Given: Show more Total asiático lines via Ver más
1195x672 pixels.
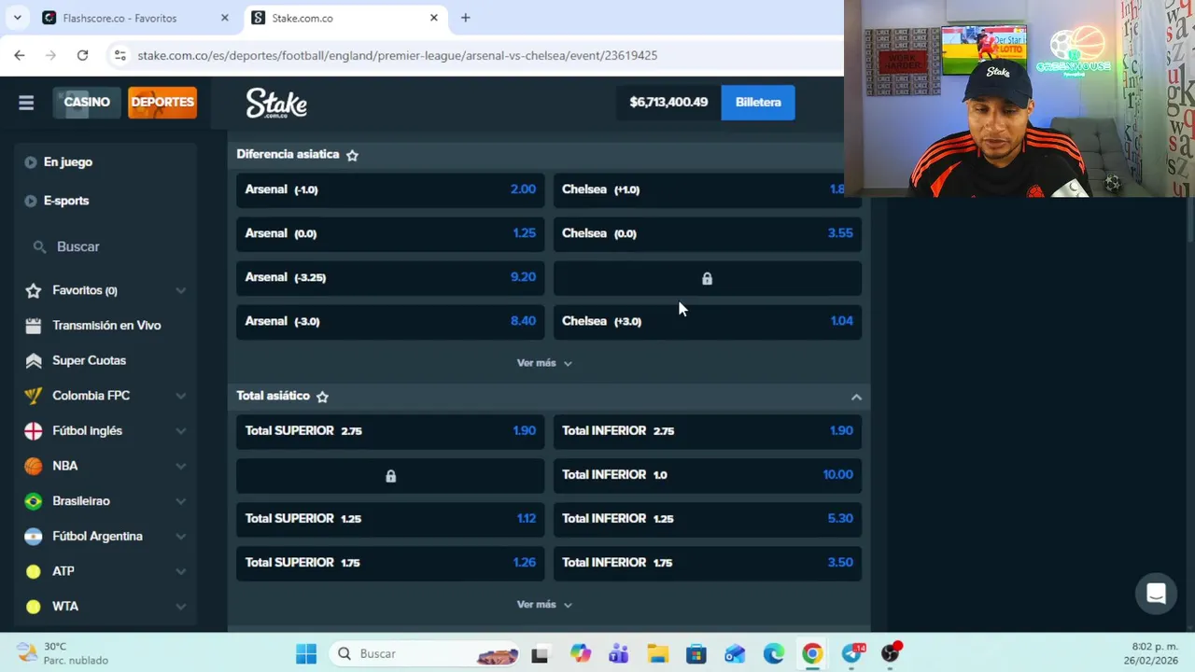Looking at the screenshot, I should click(x=544, y=605).
